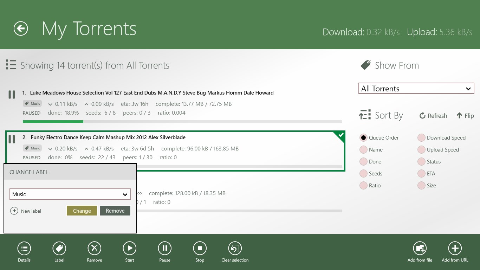480x270 pixels.
Task: Clear selection of torrents
Action: click(x=235, y=249)
